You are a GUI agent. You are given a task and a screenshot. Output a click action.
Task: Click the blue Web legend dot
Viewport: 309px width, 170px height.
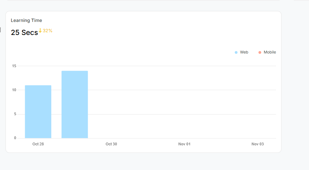(x=236, y=52)
